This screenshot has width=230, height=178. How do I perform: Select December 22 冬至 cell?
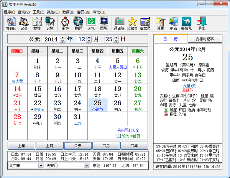[x=38, y=105]
